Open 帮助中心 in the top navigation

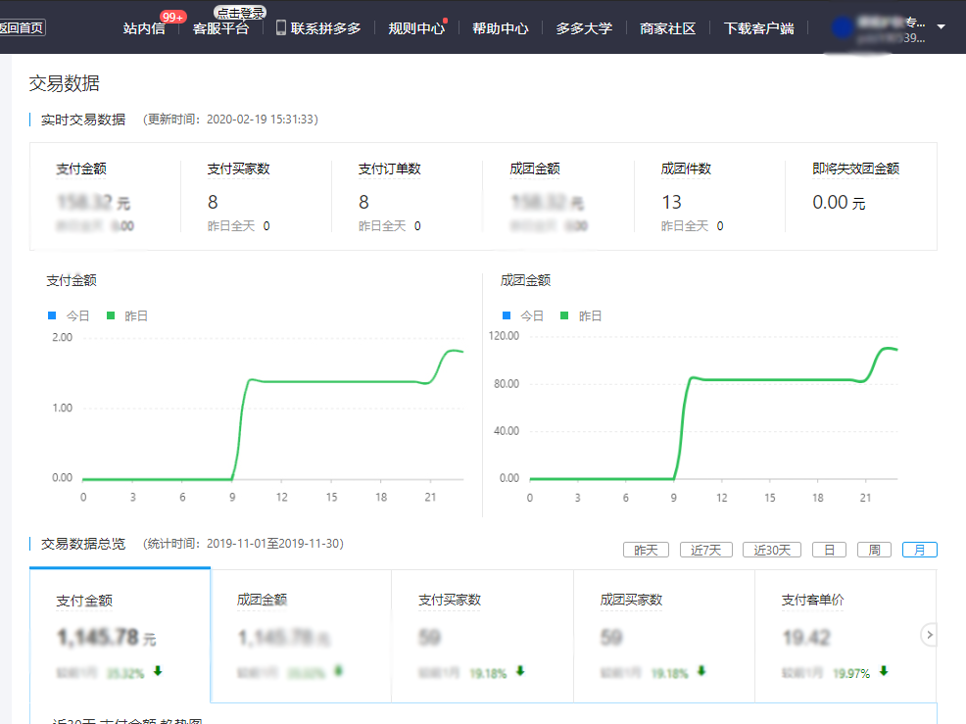tap(500, 28)
